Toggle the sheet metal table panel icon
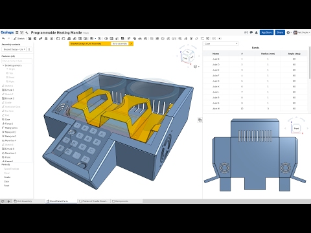The image size is (311, 233). [x=200, y=120]
